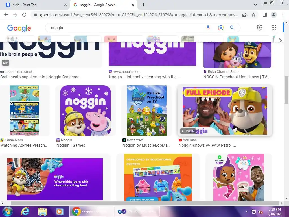Click the YouTube source label
Viewport: 289px width, 217px height.
pyautogui.click(x=190, y=140)
